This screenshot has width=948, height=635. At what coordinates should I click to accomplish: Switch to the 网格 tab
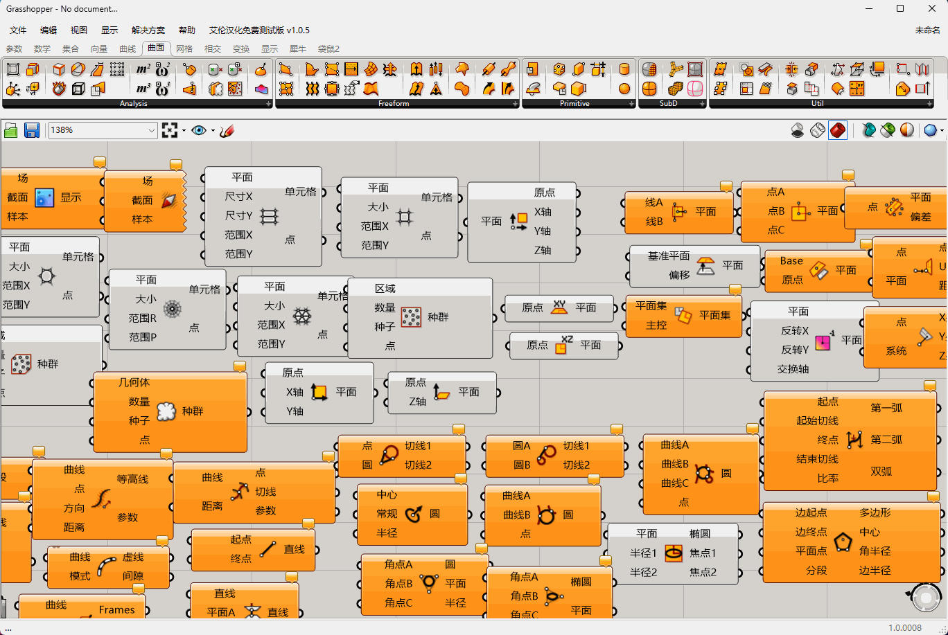coord(184,49)
